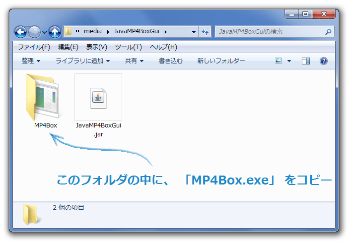This screenshot has height=243, width=349.
Task: Open Help with the question mark icon
Action: click(323, 61)
